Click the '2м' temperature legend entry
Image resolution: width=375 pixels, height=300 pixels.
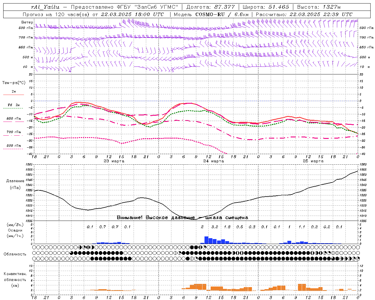coord(14,92)
